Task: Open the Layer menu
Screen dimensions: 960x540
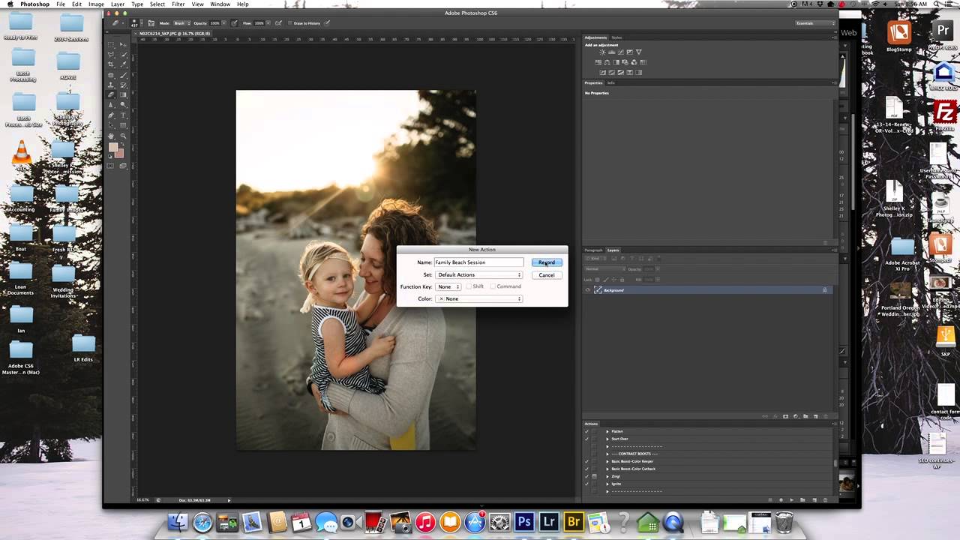Action: (118, 4)
